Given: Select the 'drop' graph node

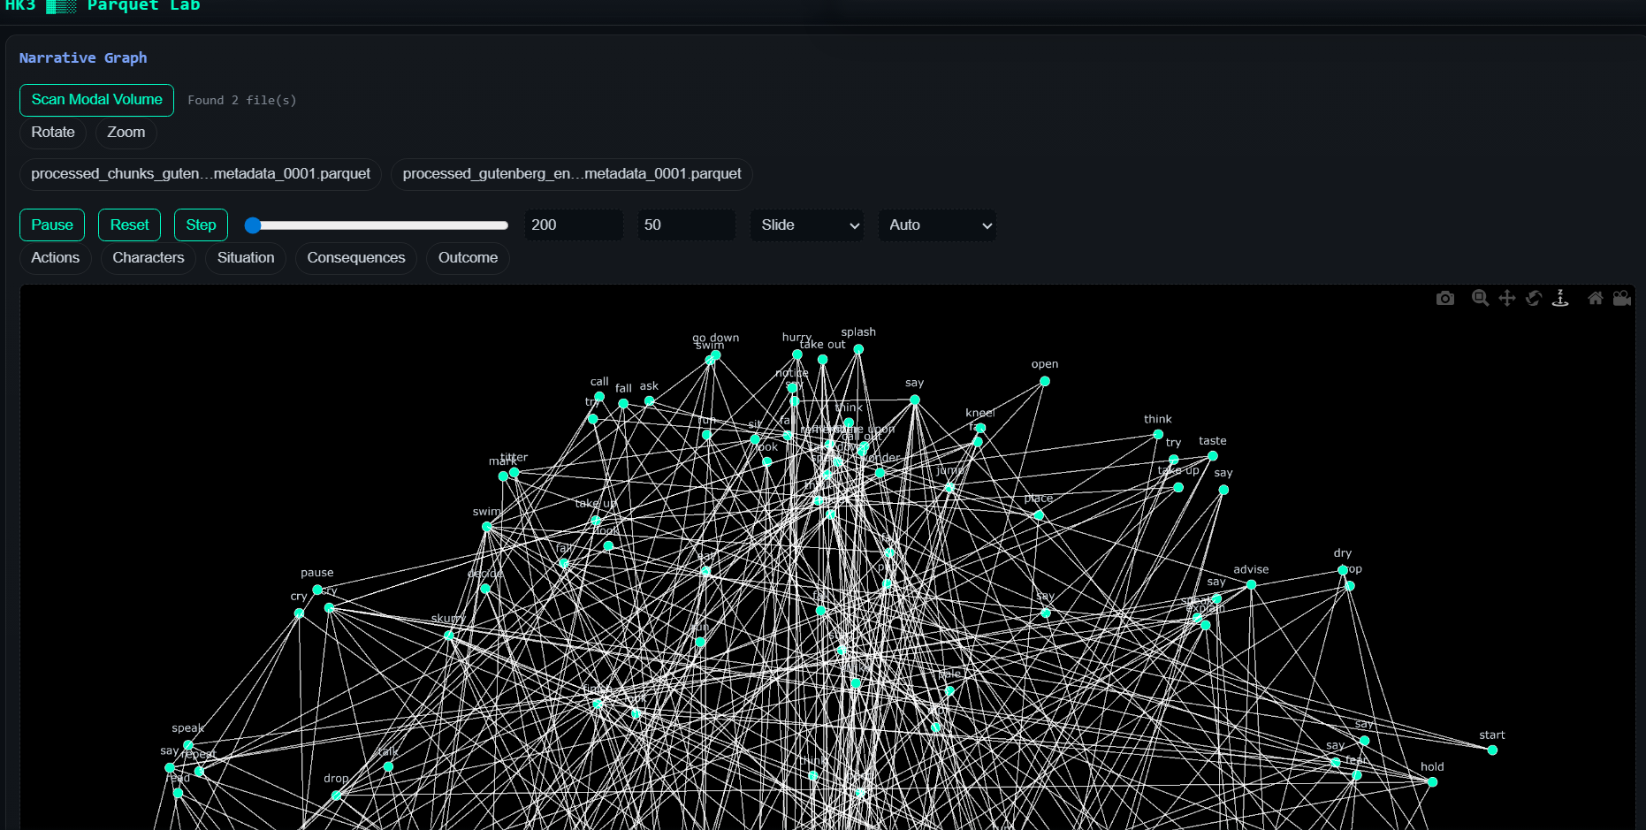Looking at the screenshot, I should pyautogui.click(x=336, y=796).
